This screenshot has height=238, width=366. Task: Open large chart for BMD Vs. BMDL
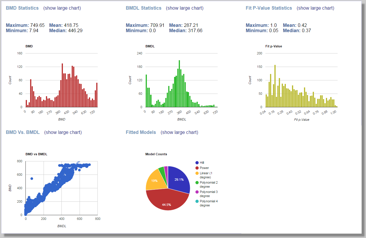63,132
